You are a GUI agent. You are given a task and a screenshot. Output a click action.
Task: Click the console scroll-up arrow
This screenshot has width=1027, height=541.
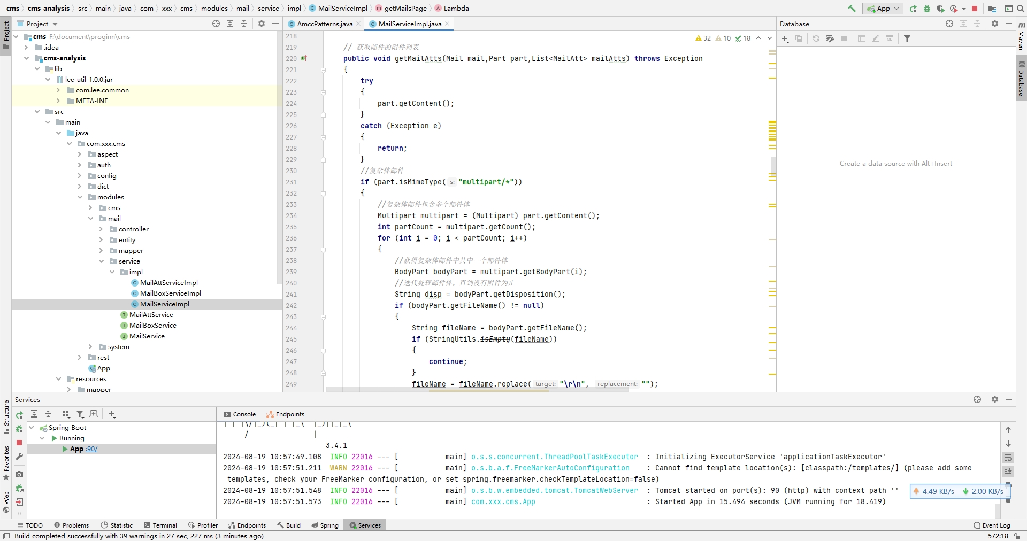tap(1008, 430)
